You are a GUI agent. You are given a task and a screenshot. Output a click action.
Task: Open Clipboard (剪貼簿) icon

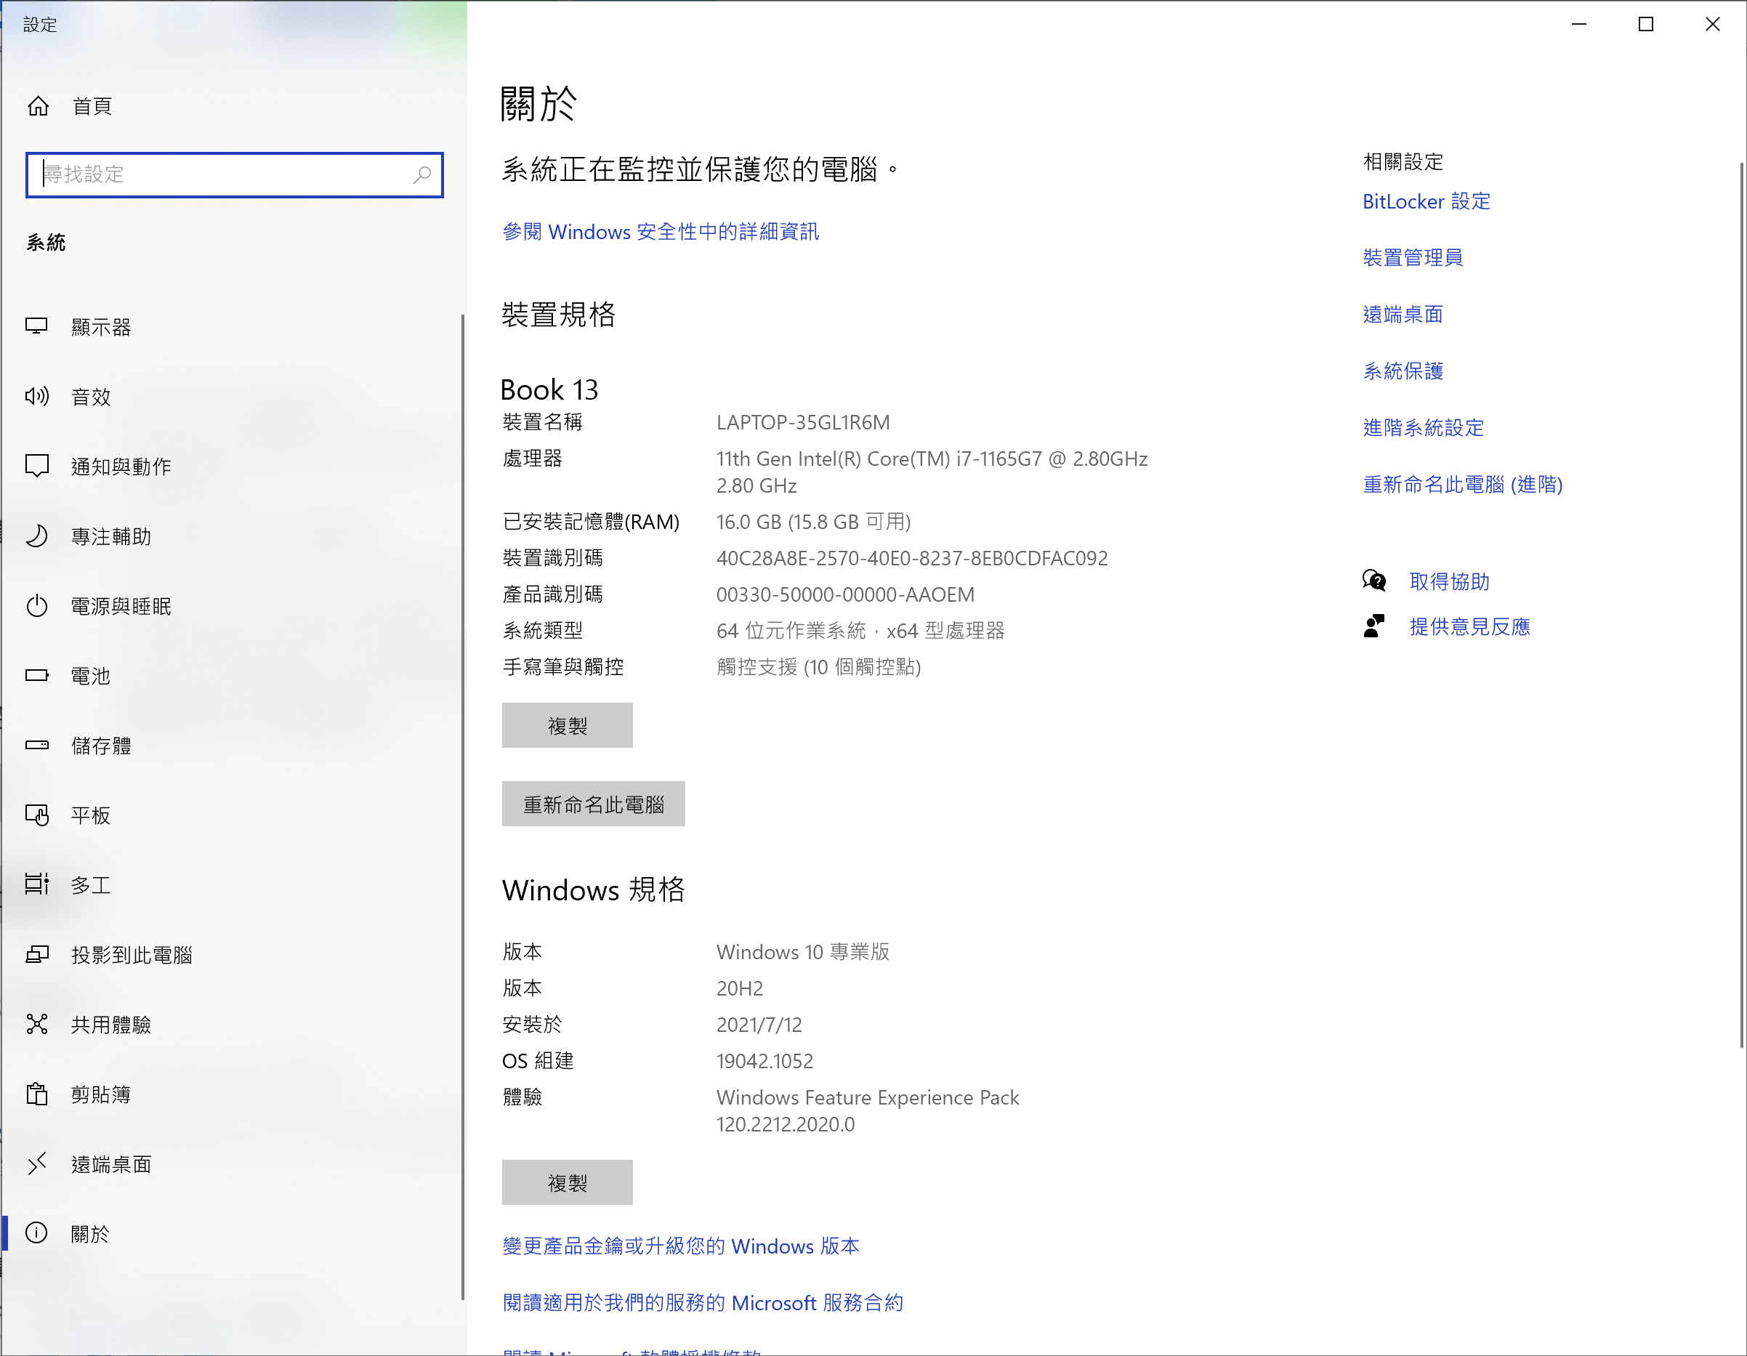point(37,1094)
